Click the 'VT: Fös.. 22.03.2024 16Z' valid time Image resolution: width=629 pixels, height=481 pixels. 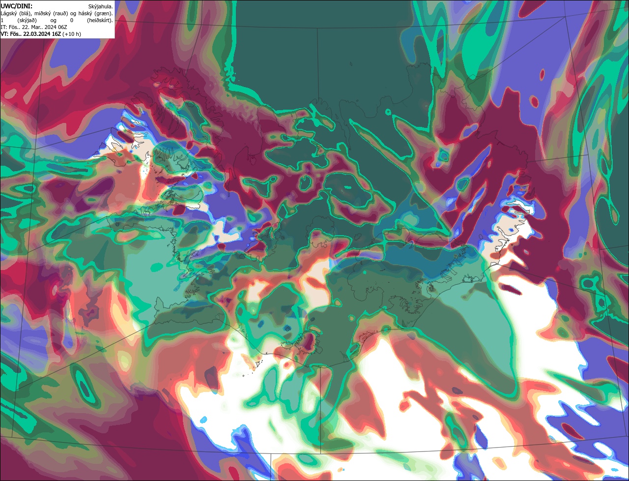point(30,34)
